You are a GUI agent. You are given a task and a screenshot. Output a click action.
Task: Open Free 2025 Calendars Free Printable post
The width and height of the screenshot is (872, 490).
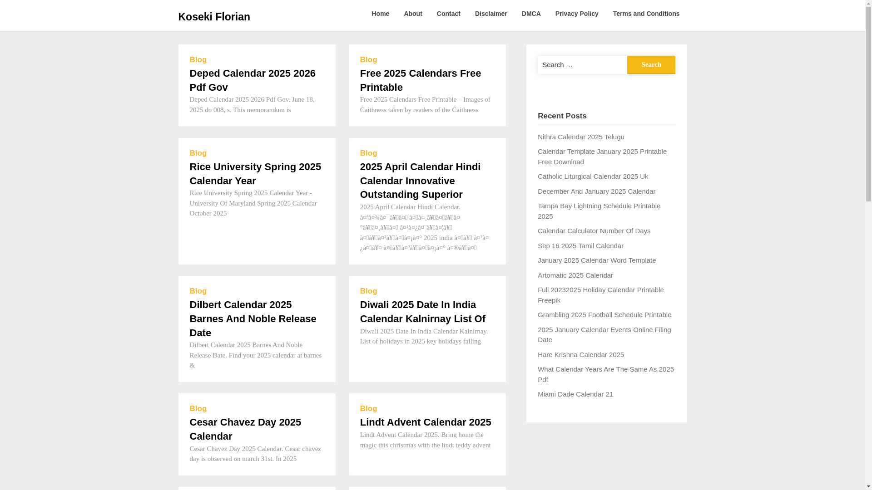click(x=420, y=80)
